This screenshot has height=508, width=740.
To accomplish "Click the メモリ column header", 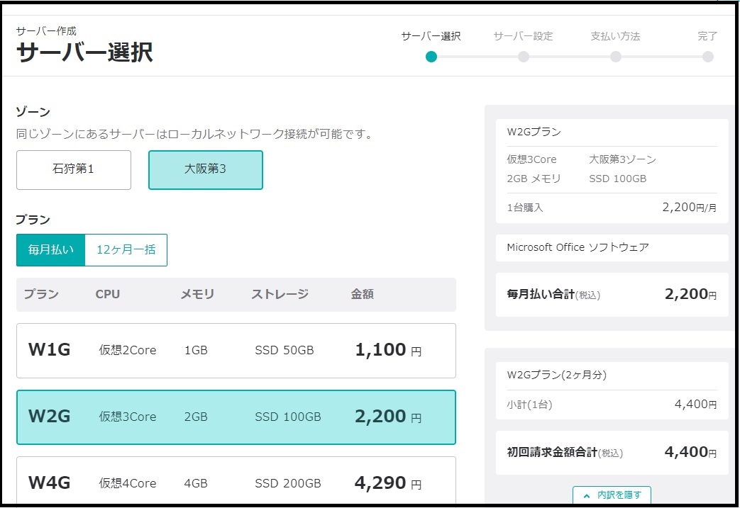I will (x=198, y=295).
